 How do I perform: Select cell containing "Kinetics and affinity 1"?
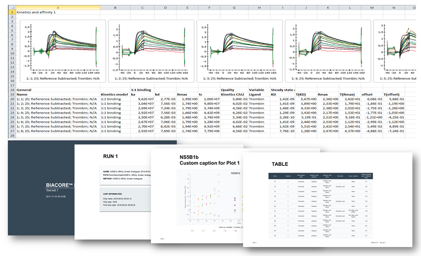click(36, 12)
